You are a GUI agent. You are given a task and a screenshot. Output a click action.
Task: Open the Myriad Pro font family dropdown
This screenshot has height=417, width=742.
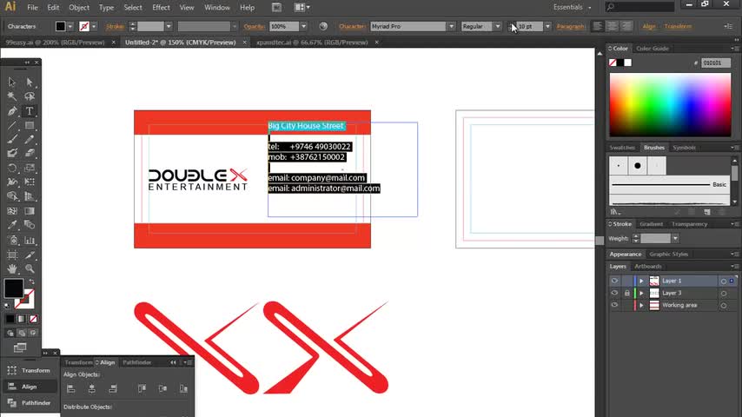pyautogui.click(x=452, y=27)
